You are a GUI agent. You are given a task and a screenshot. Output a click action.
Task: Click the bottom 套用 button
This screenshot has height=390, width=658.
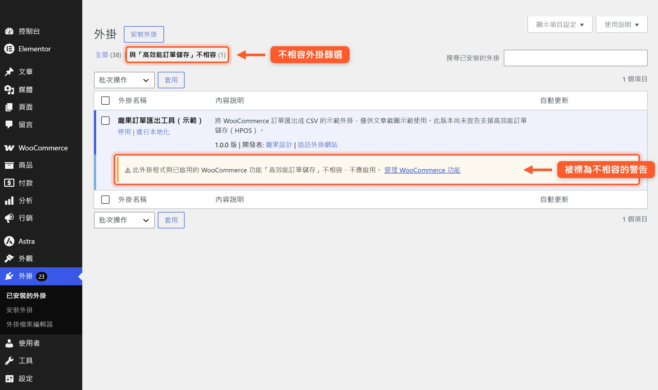tap(171, 220)
